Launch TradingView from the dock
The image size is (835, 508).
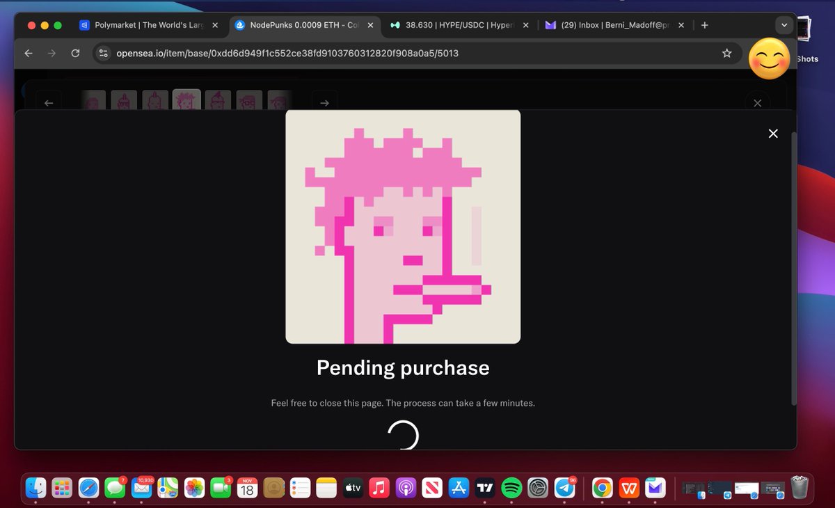485,489
